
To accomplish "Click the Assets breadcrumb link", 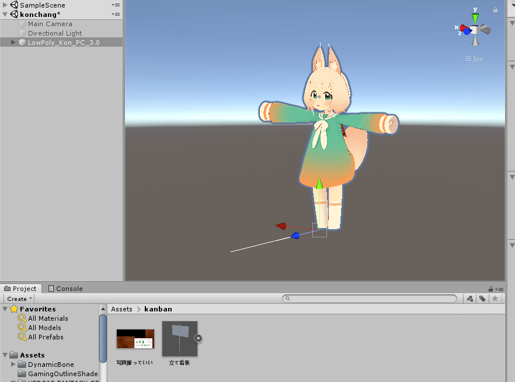I will [121, 309].
